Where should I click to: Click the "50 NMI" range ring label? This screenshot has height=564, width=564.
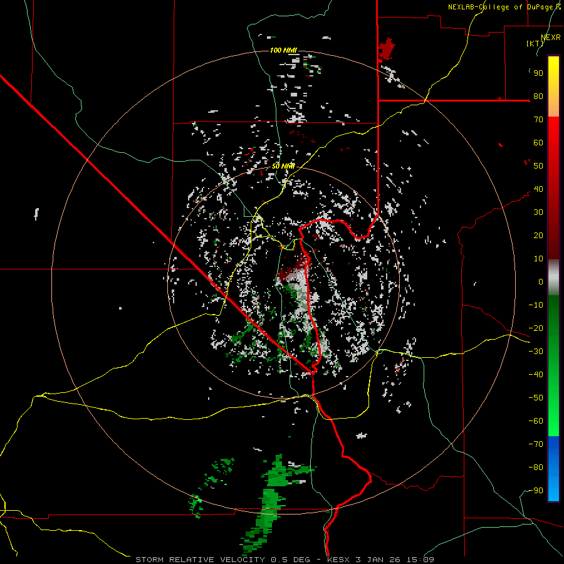283,166
